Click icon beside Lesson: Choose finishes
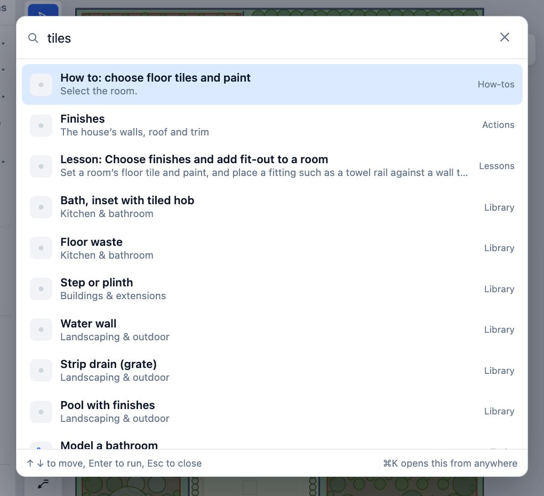544x496 pixels. (x=41, y=166)
